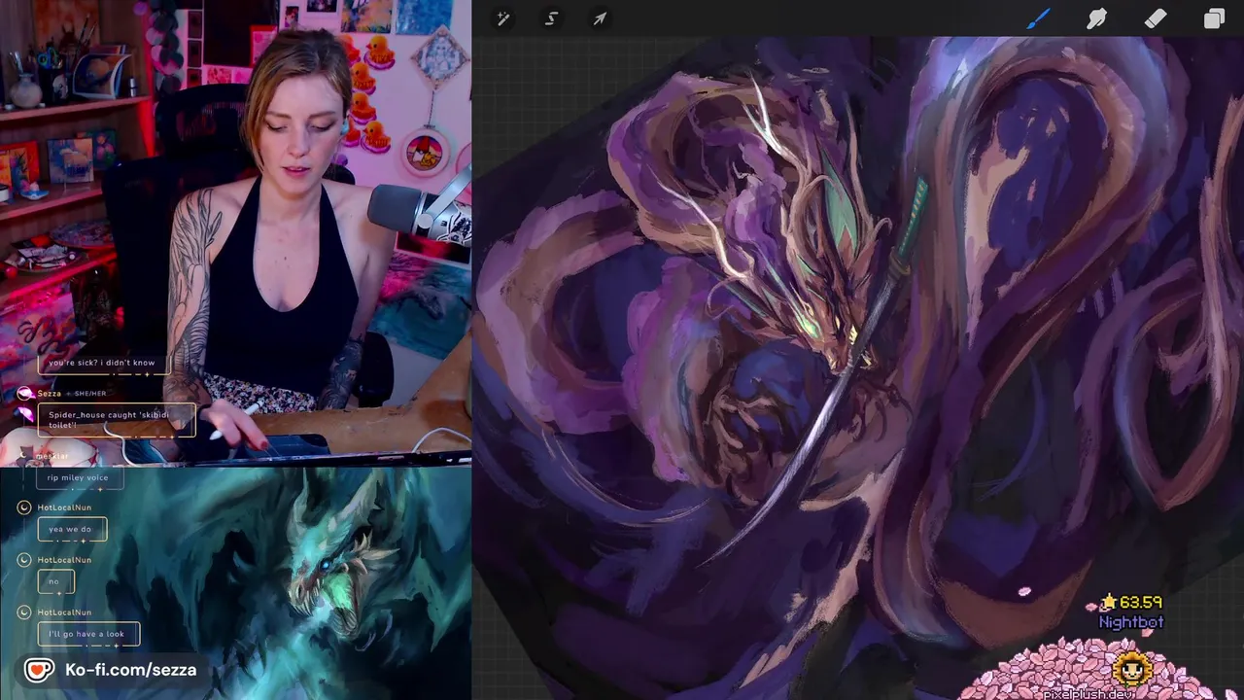Click the Ko-fi cup heart icon
Viewport: 1244px width, 700px height.
point(39,670)
